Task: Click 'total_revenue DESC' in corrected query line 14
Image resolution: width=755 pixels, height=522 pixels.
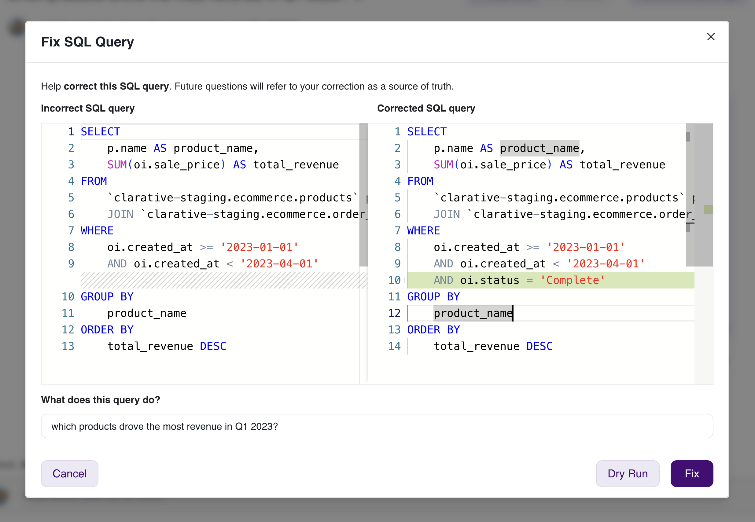Action: tap(493, 346)
